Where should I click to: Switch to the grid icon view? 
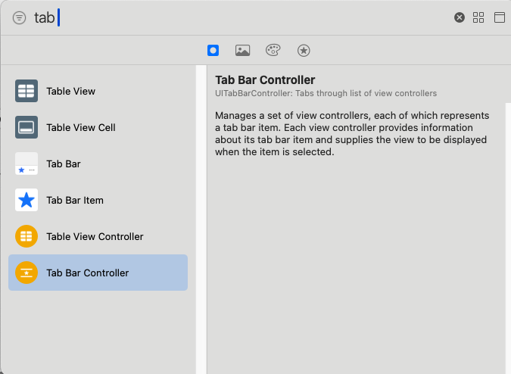coord(478,17)
